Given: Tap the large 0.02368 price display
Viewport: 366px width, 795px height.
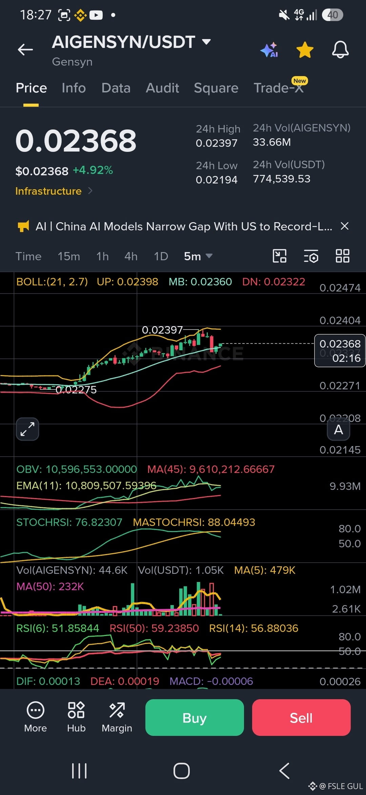Looking at the screenshot, I should pyautogui.click(x=76, y=141).
